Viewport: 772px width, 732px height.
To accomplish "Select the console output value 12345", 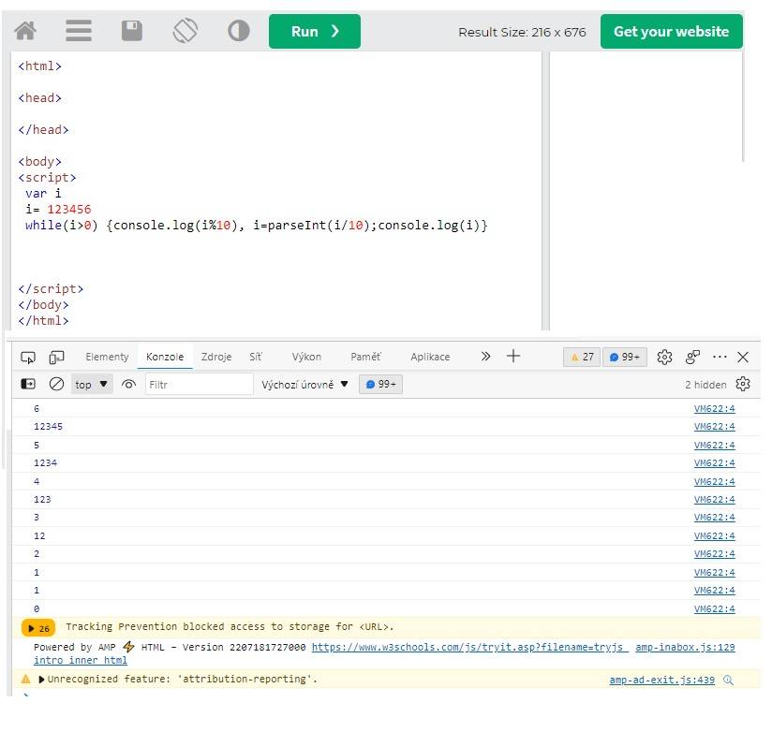I will (49, 427).
